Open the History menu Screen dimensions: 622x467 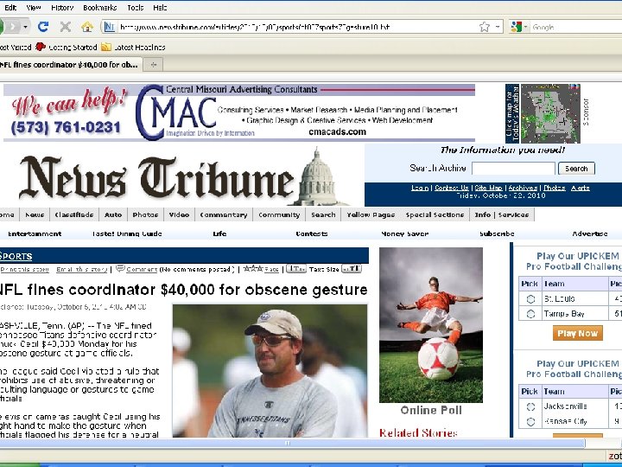(62, 8)
